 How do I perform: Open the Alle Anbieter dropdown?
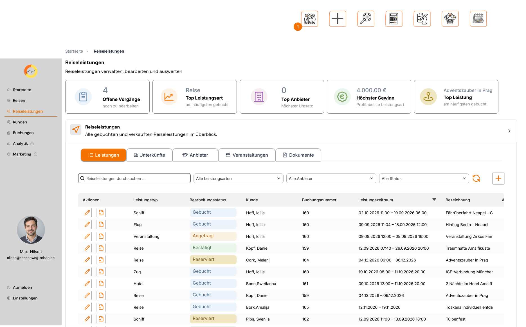(331, 178)
